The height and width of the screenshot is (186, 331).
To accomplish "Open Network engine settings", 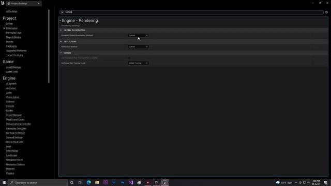I will coord(10,169).
